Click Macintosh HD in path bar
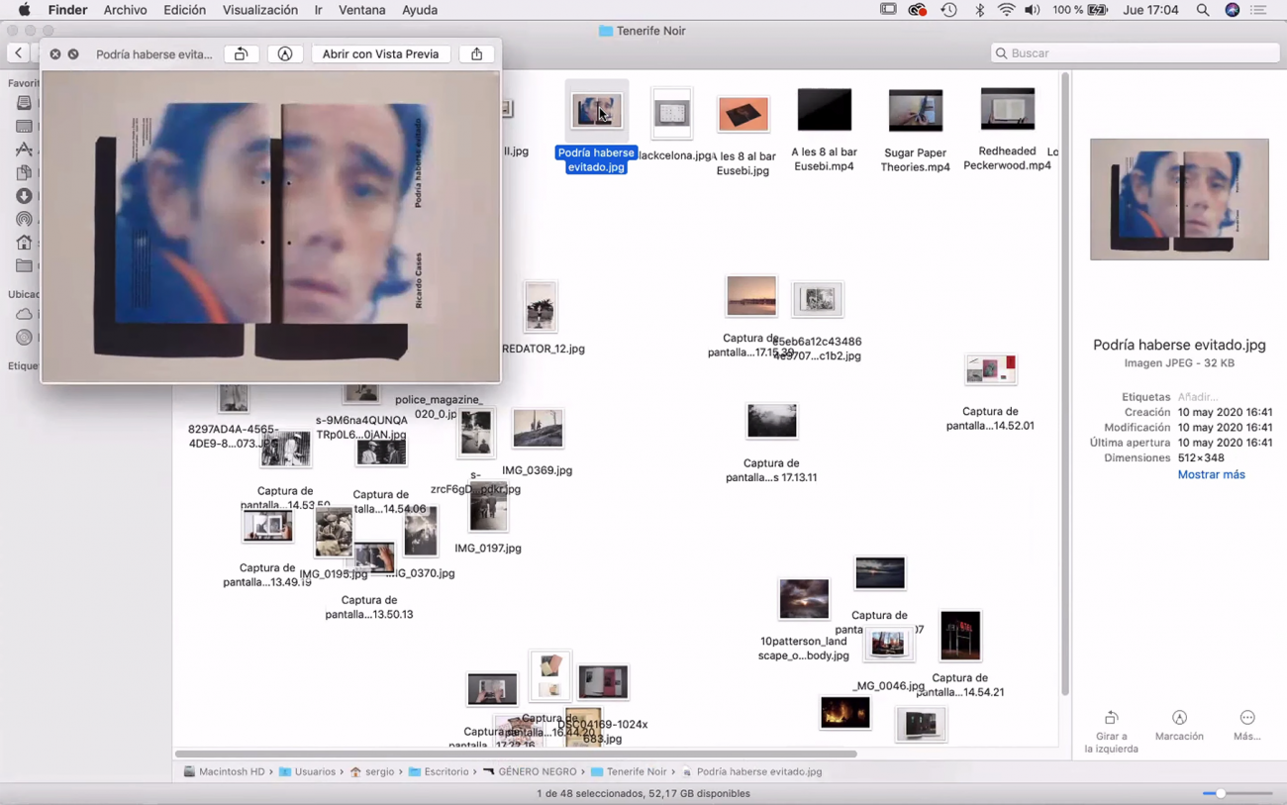 tap(224, 771)
